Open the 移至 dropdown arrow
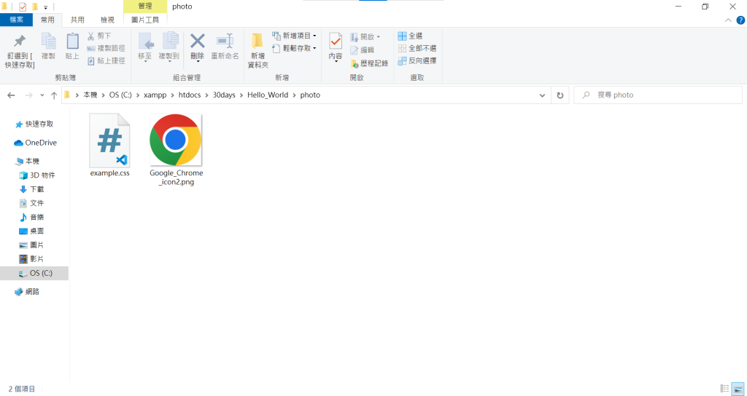 click(145, 62)
